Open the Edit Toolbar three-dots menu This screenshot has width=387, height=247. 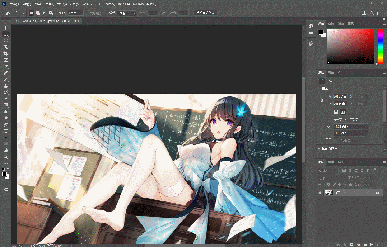pos(6,163)
